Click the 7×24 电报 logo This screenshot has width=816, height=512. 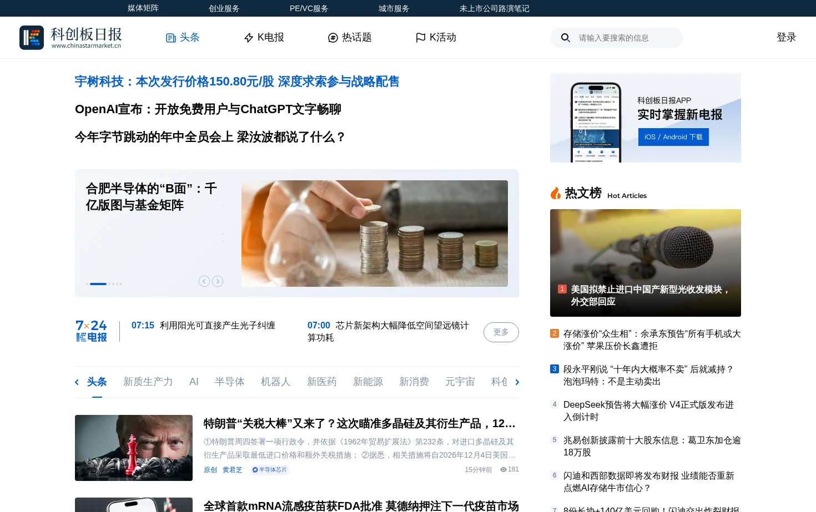[92, 331]
